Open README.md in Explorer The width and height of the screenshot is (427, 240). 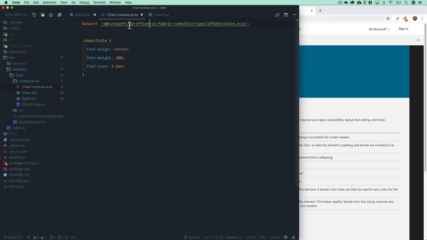[33, 175]
